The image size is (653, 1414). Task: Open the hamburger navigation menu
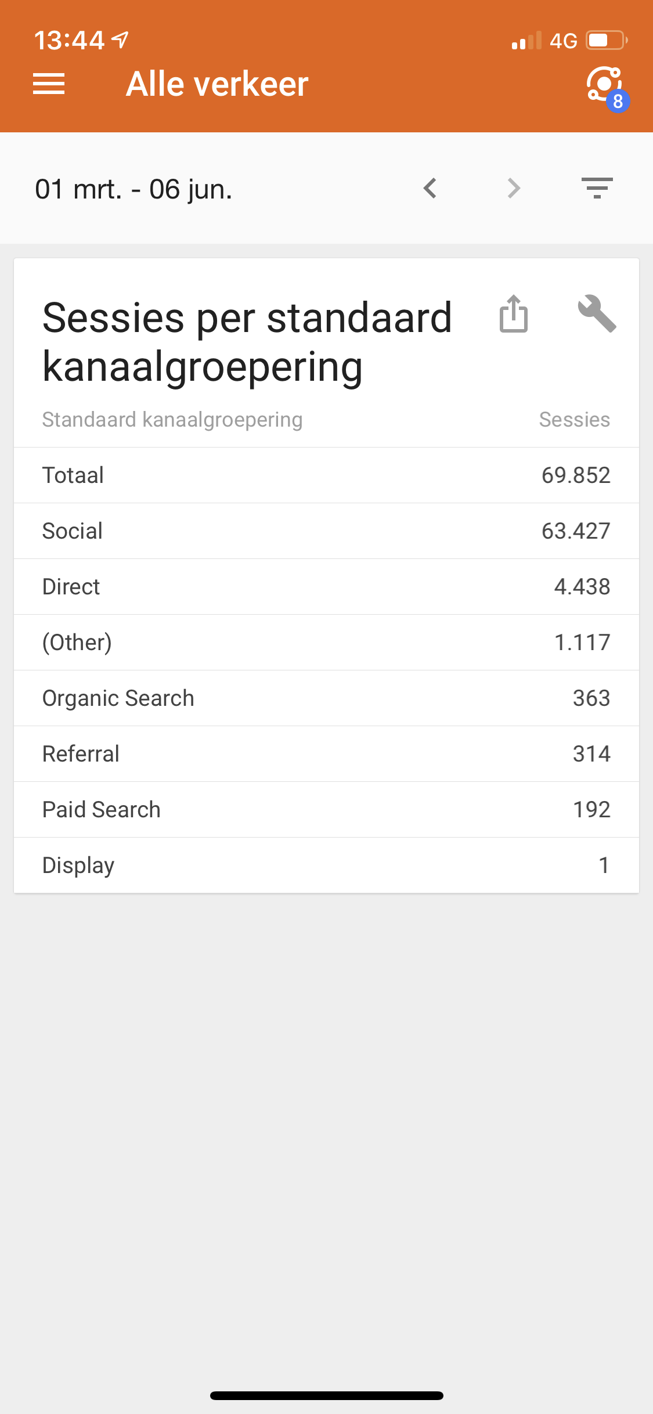point(49,84)
